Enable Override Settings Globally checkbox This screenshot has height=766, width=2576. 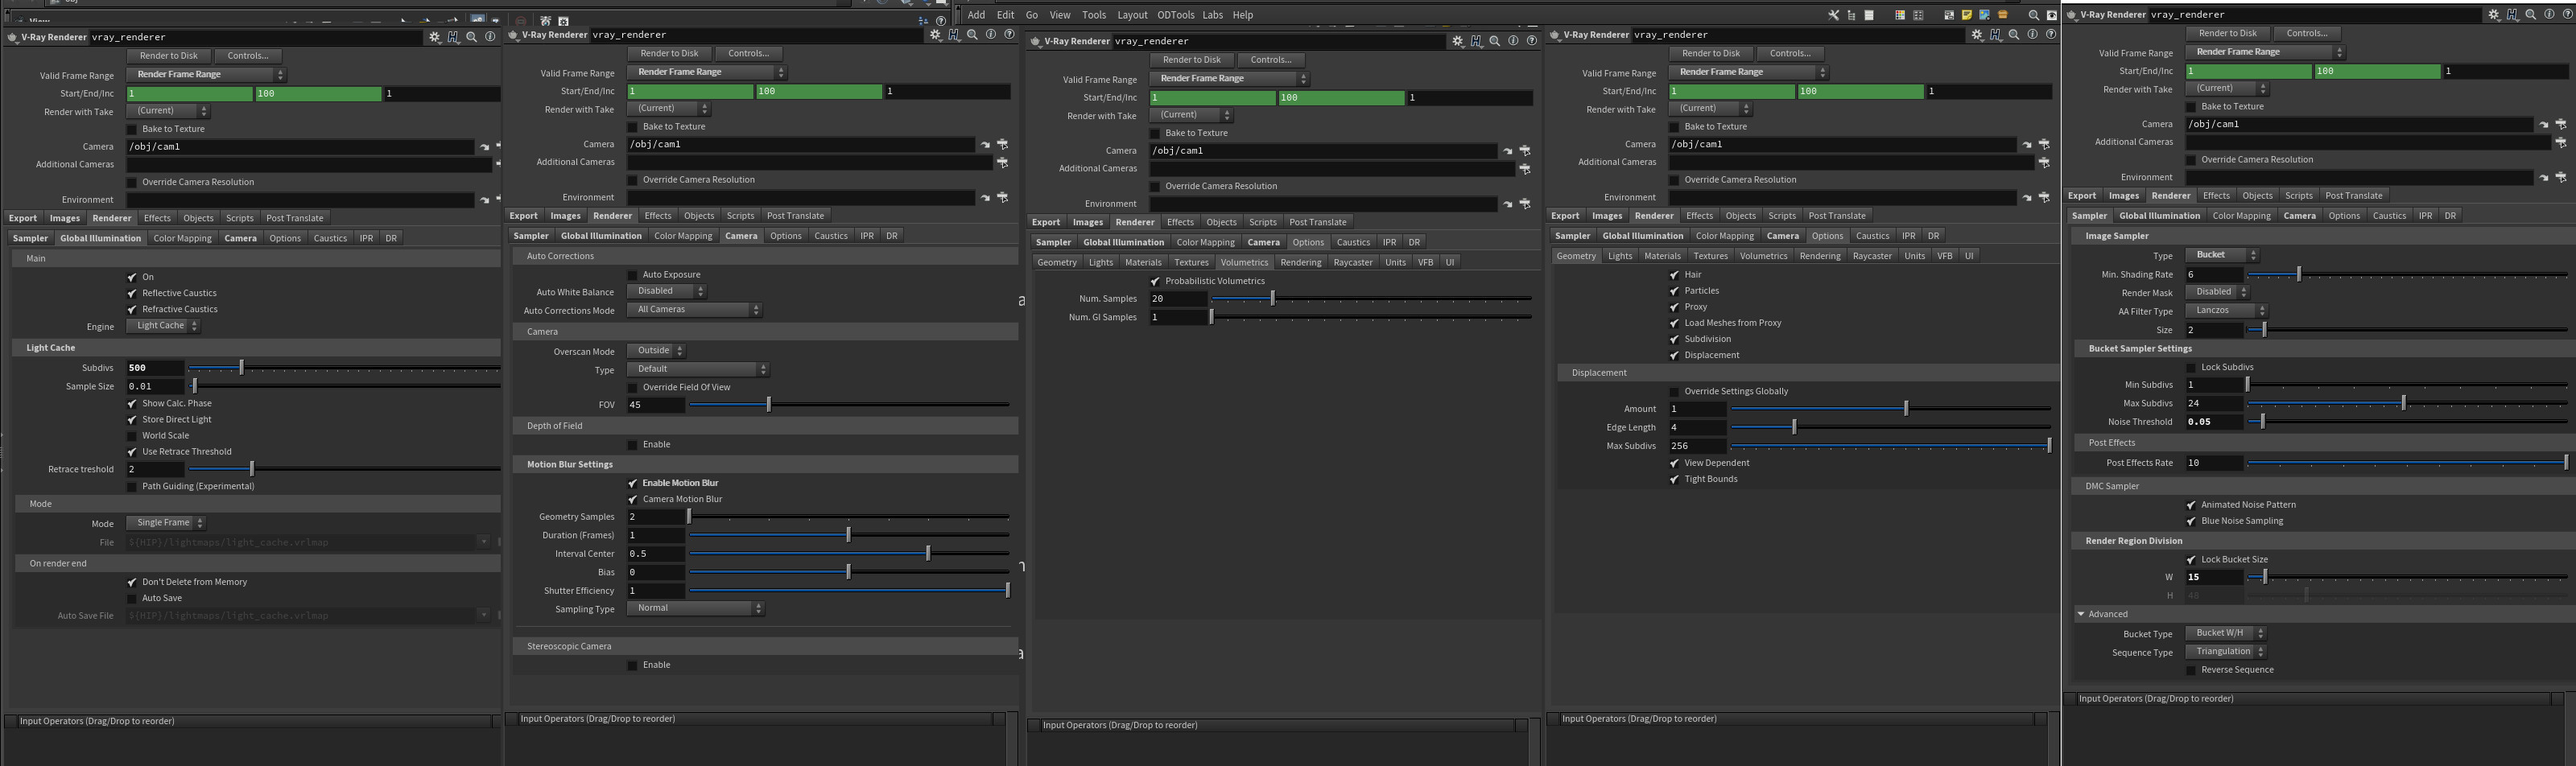[x=1674, y=392]
